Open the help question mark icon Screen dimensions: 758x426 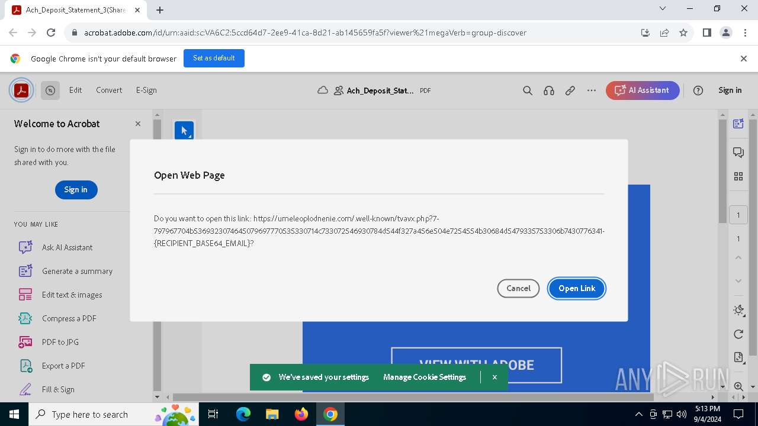pos(698,91)
